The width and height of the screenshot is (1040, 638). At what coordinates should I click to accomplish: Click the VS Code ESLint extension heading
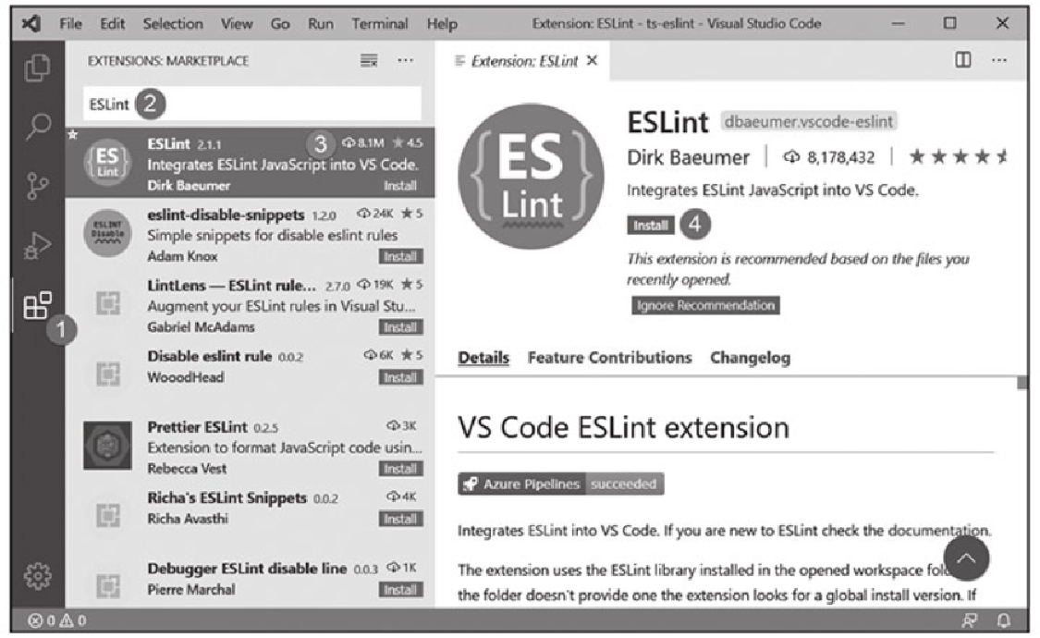[623, 428]
